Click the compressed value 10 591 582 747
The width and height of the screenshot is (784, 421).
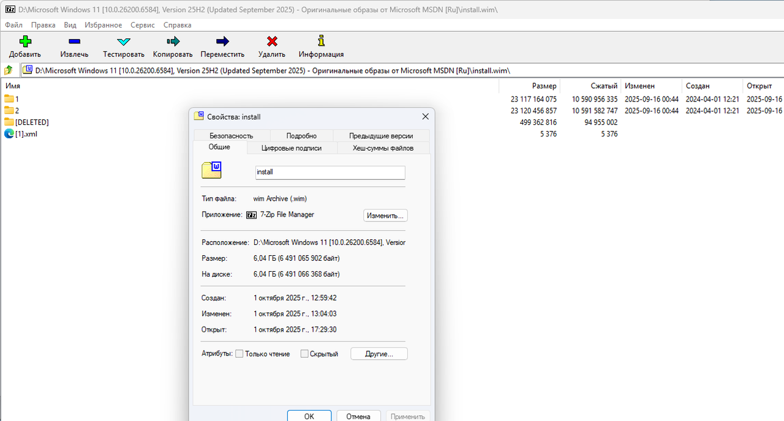pyautogui.click(x=595, y=110)
